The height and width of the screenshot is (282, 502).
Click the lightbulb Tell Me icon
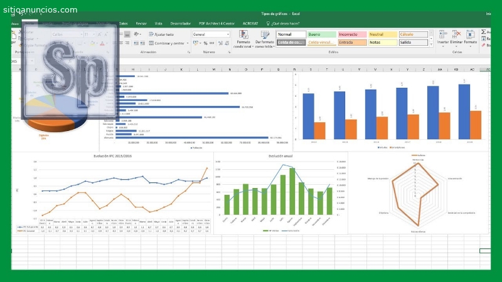(x=268, y=24)
